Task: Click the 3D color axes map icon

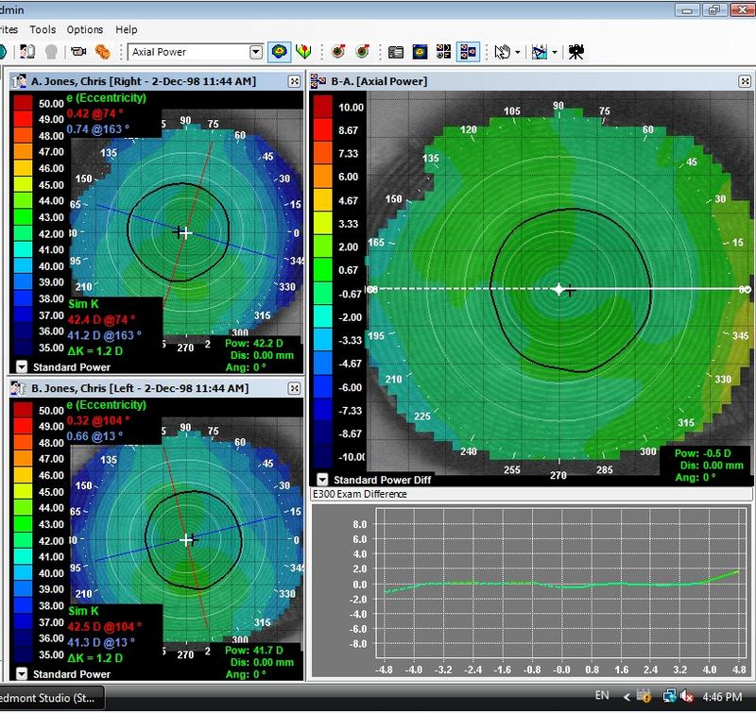Action: pos(303,52)
